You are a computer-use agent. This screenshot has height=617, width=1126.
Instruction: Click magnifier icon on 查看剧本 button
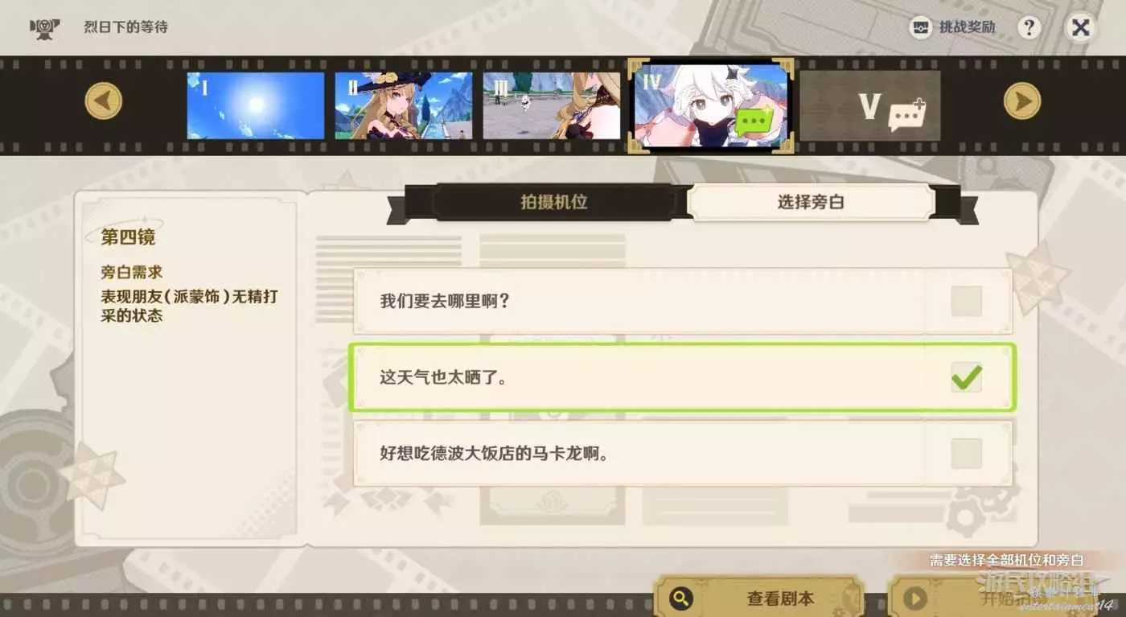[x=682, y=598]
